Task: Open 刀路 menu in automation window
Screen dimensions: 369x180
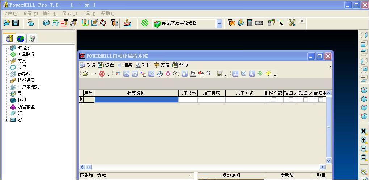Action: point(162,65)
